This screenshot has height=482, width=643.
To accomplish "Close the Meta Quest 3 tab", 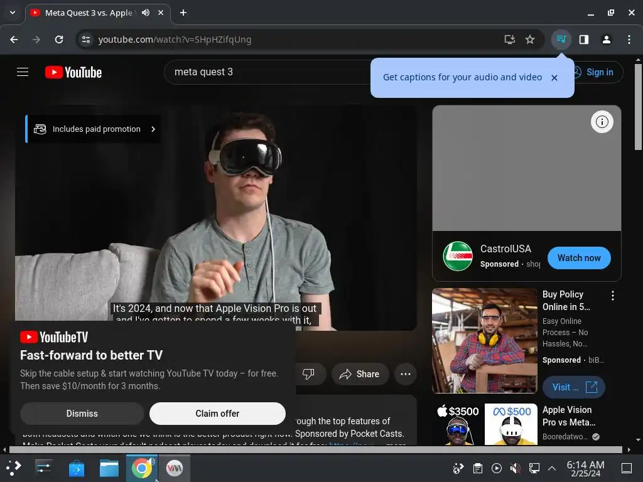I will [161, 13].
